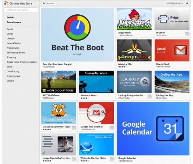Viewport: 193px width, 164px height.
Task: Open the Produktivität category
Action: click(x=13, y=48)
